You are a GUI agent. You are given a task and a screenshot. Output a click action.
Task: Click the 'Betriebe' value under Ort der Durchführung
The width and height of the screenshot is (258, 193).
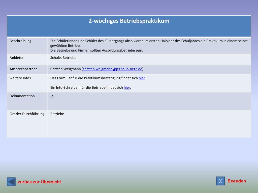(57, 114)
